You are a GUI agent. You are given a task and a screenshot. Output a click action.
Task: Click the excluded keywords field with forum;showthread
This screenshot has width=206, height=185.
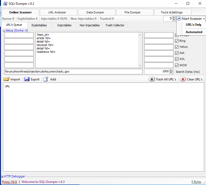coord(74,71)
